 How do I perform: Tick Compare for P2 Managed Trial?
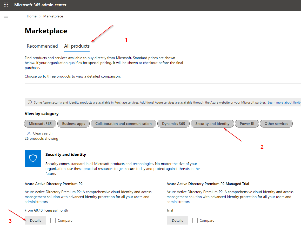pyautogui.click(x=195, y=220)
